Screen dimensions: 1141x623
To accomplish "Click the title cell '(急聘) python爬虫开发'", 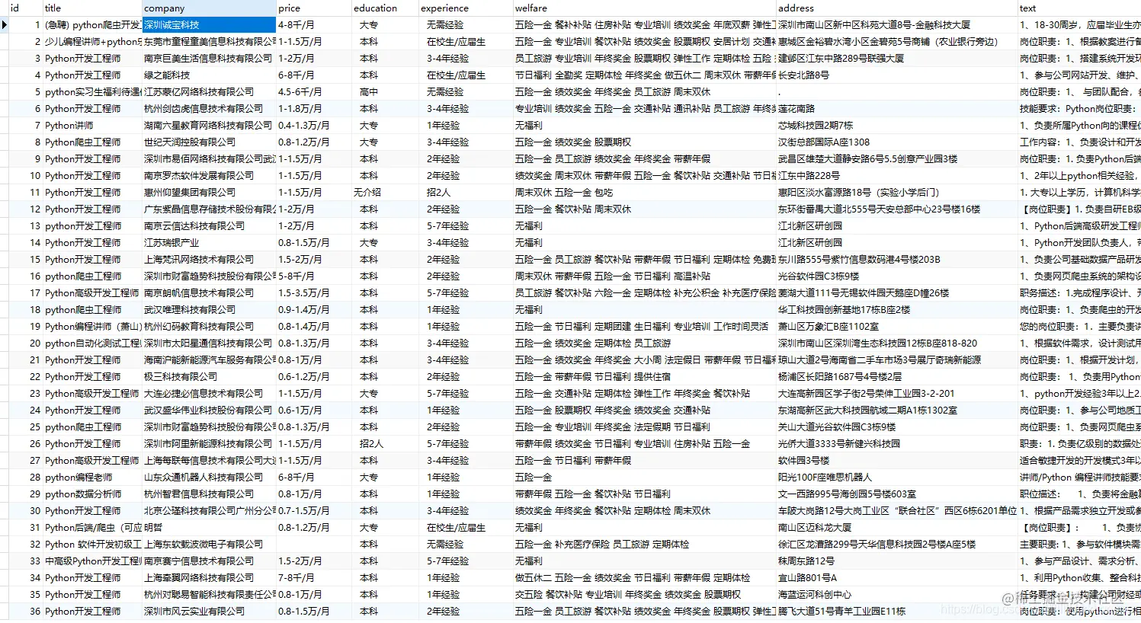I will click(91, 25).
